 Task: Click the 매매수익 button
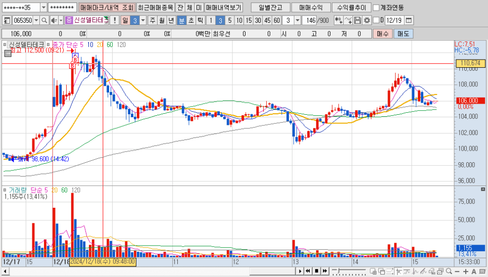tap(311, 8)
